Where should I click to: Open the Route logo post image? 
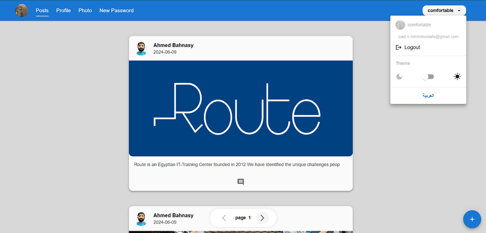(x=241, y=108)
